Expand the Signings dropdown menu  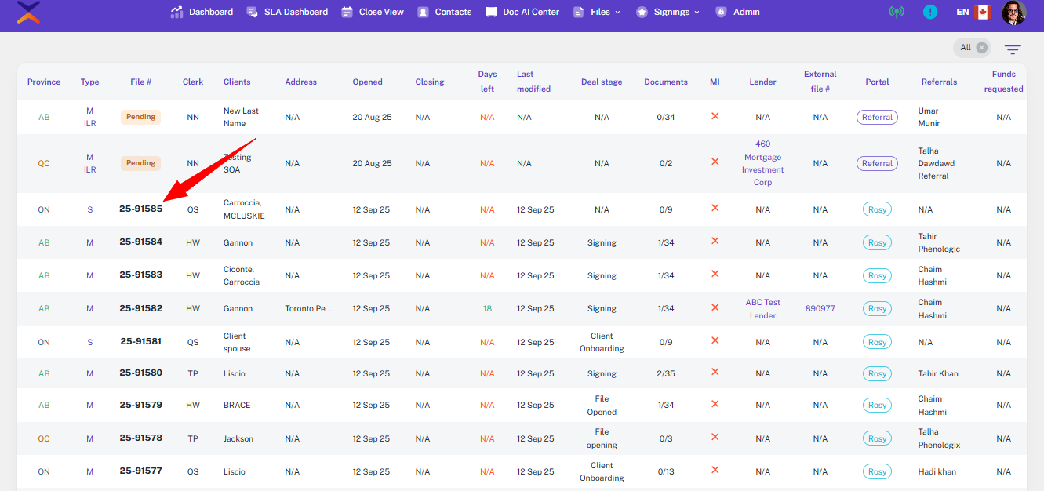tap(668, 13)
